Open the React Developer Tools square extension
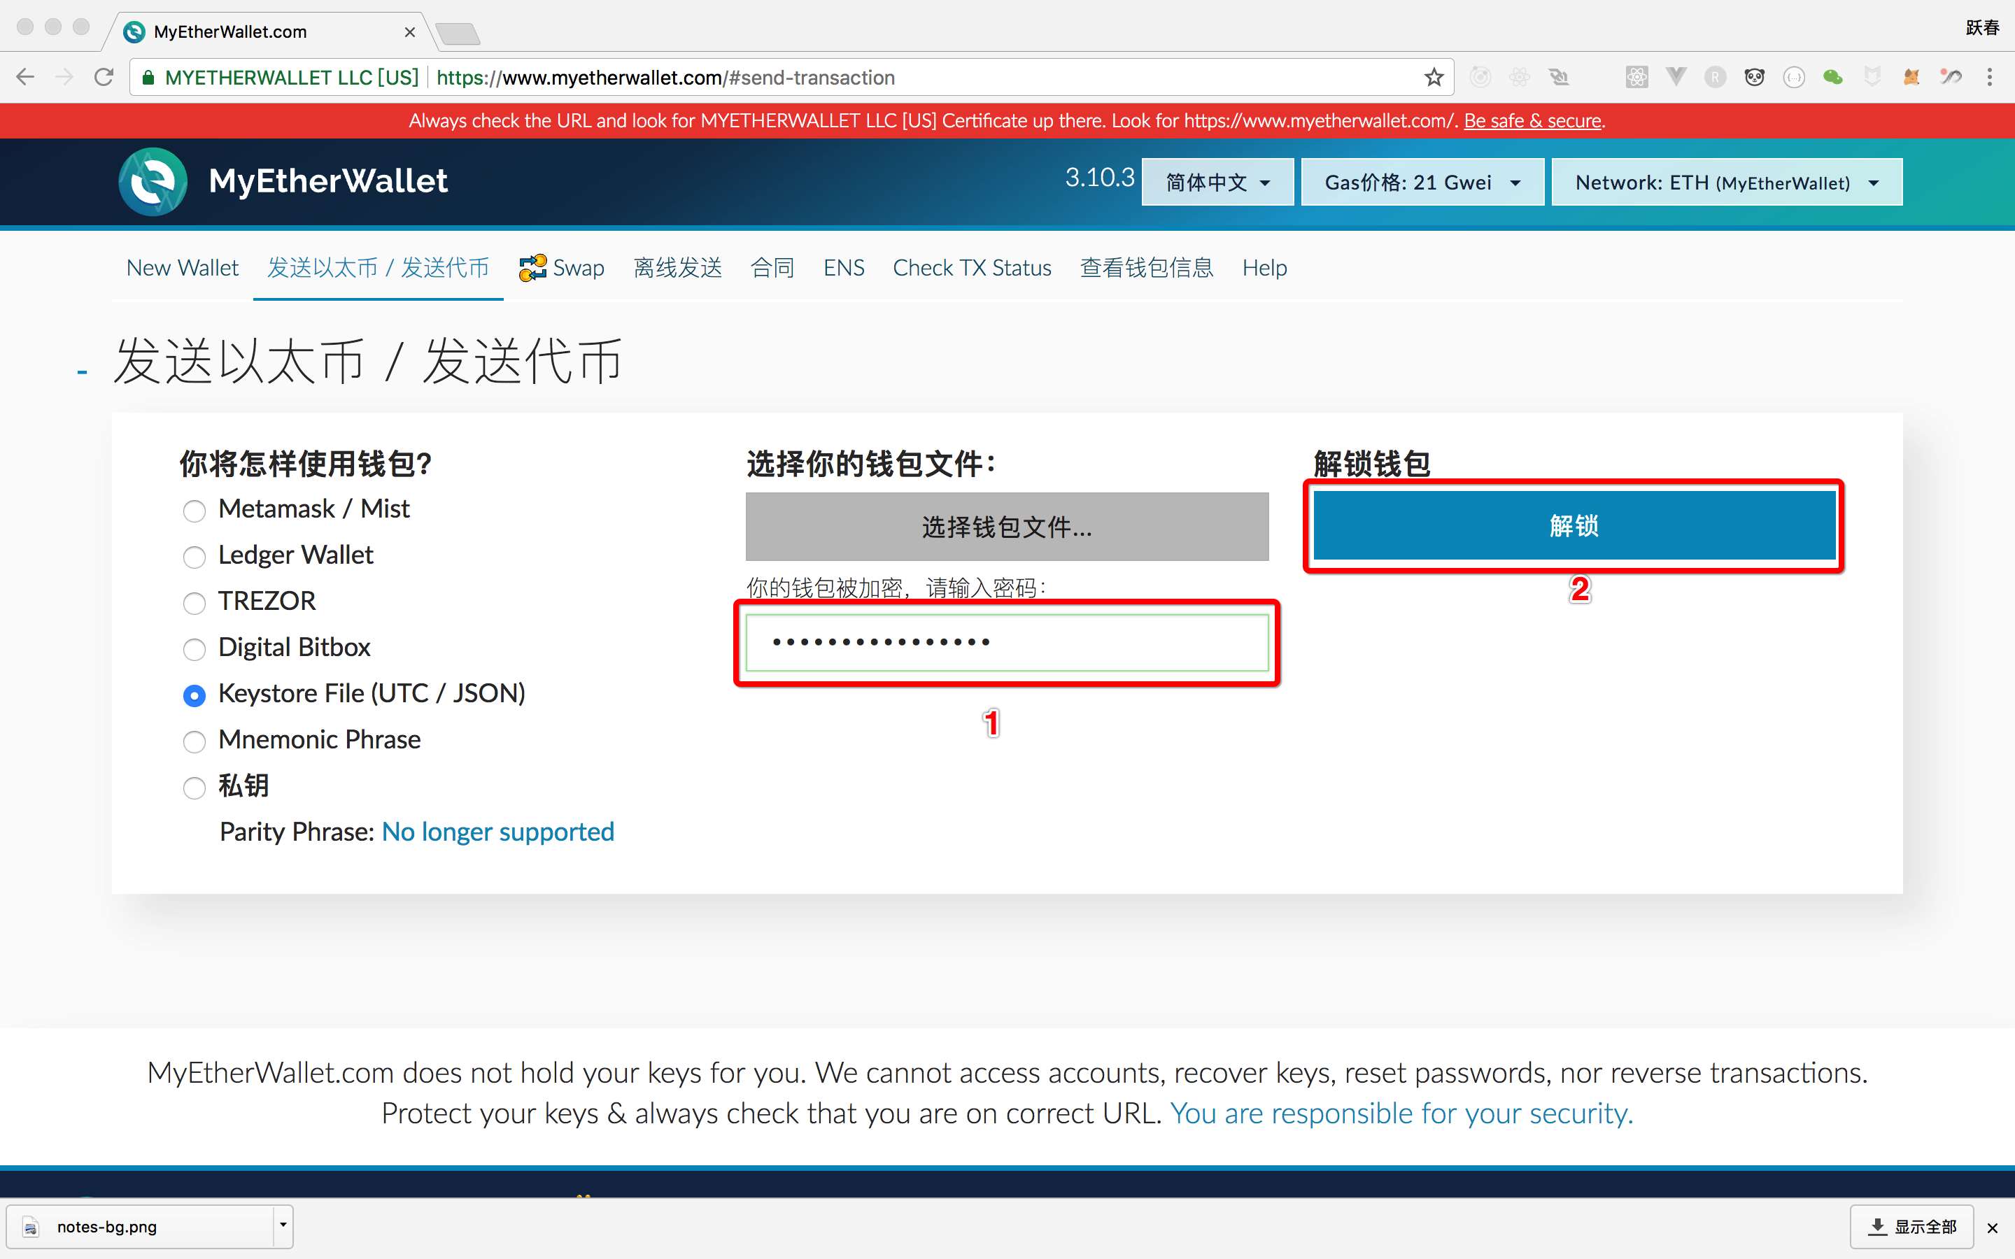The height and width of the screenshot is (1259, 2015). click(1636, 78)
